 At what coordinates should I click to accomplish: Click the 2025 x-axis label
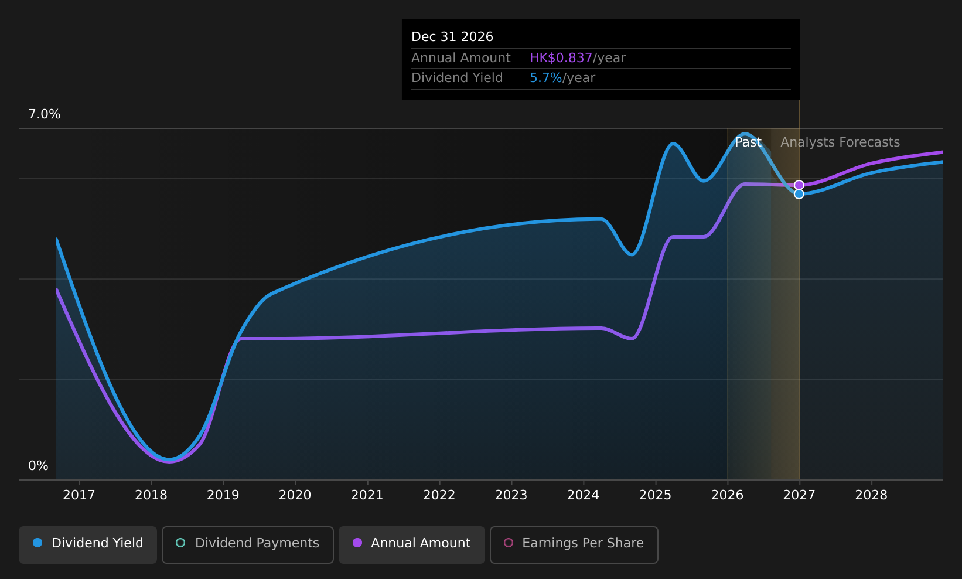coord(656,495)
